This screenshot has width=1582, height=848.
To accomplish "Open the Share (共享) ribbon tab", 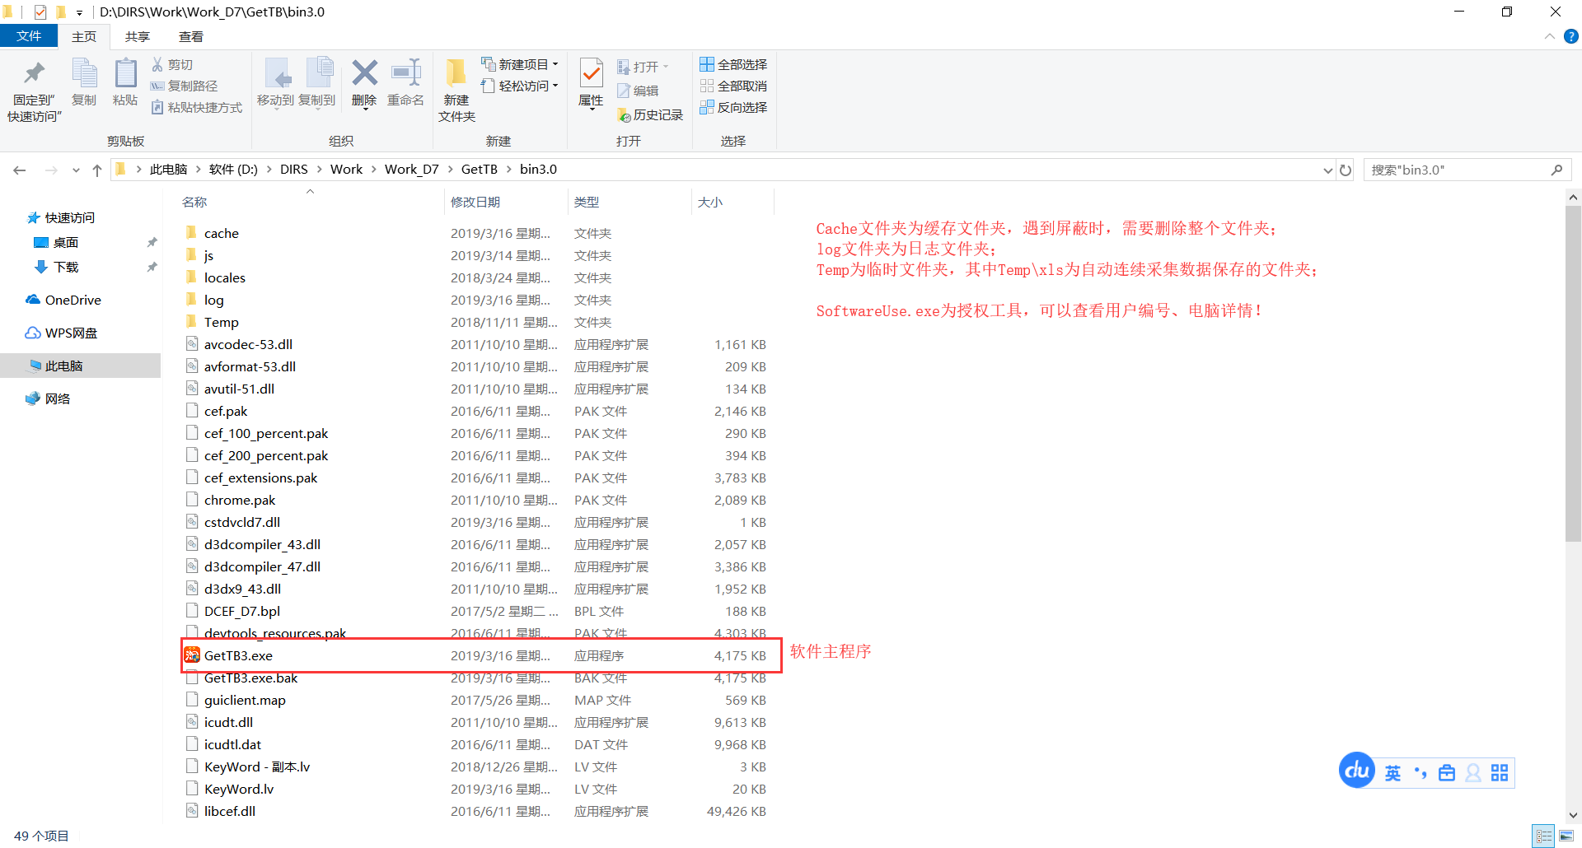I will 138,37.
